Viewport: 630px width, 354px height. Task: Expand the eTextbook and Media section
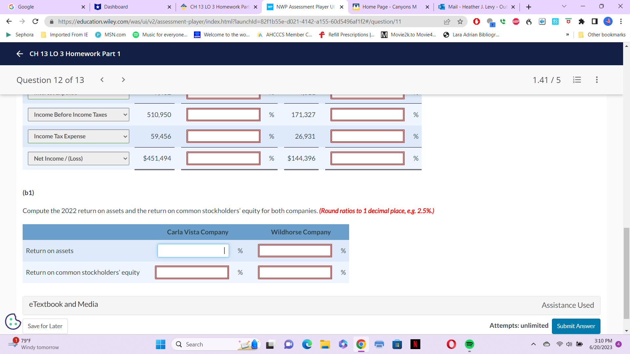tap(64, 305)
